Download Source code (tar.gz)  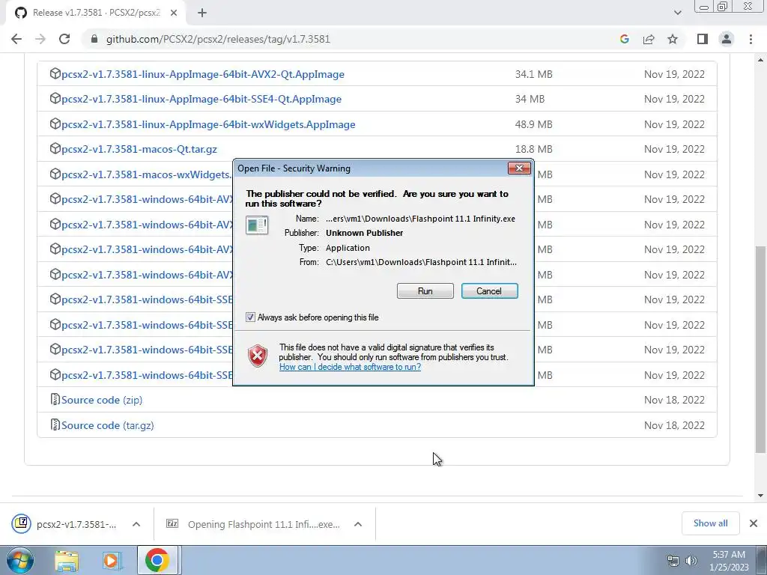click(108, 425)
